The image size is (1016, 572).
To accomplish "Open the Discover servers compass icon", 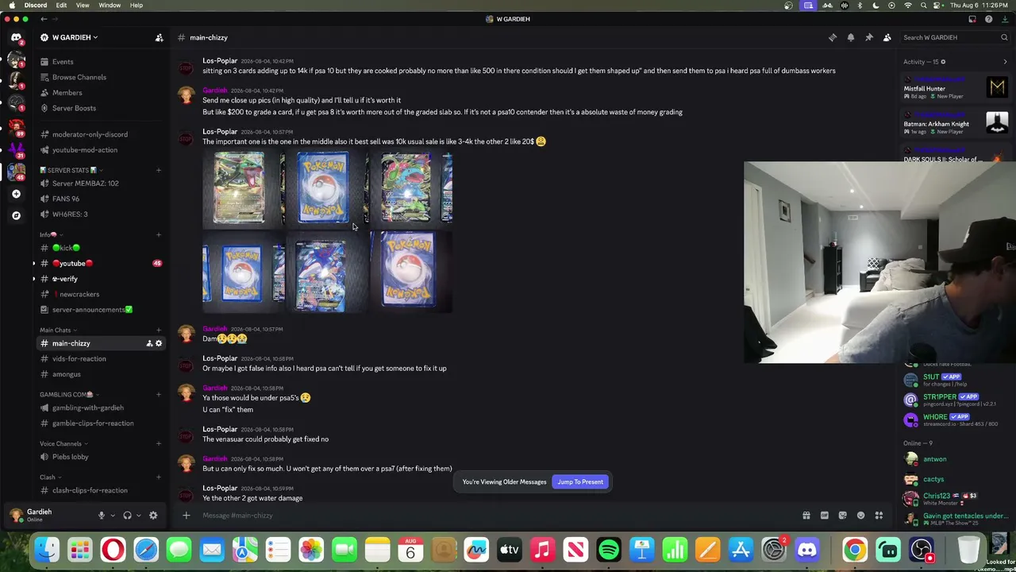I will [16, 215].
